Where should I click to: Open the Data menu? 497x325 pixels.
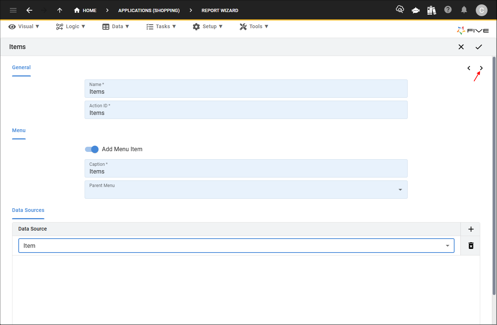[116, 26]
